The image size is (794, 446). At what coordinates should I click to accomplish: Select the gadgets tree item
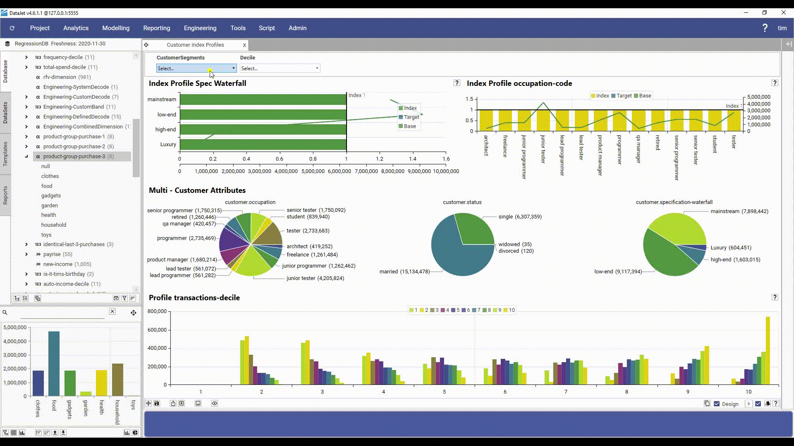coord(51,196)
